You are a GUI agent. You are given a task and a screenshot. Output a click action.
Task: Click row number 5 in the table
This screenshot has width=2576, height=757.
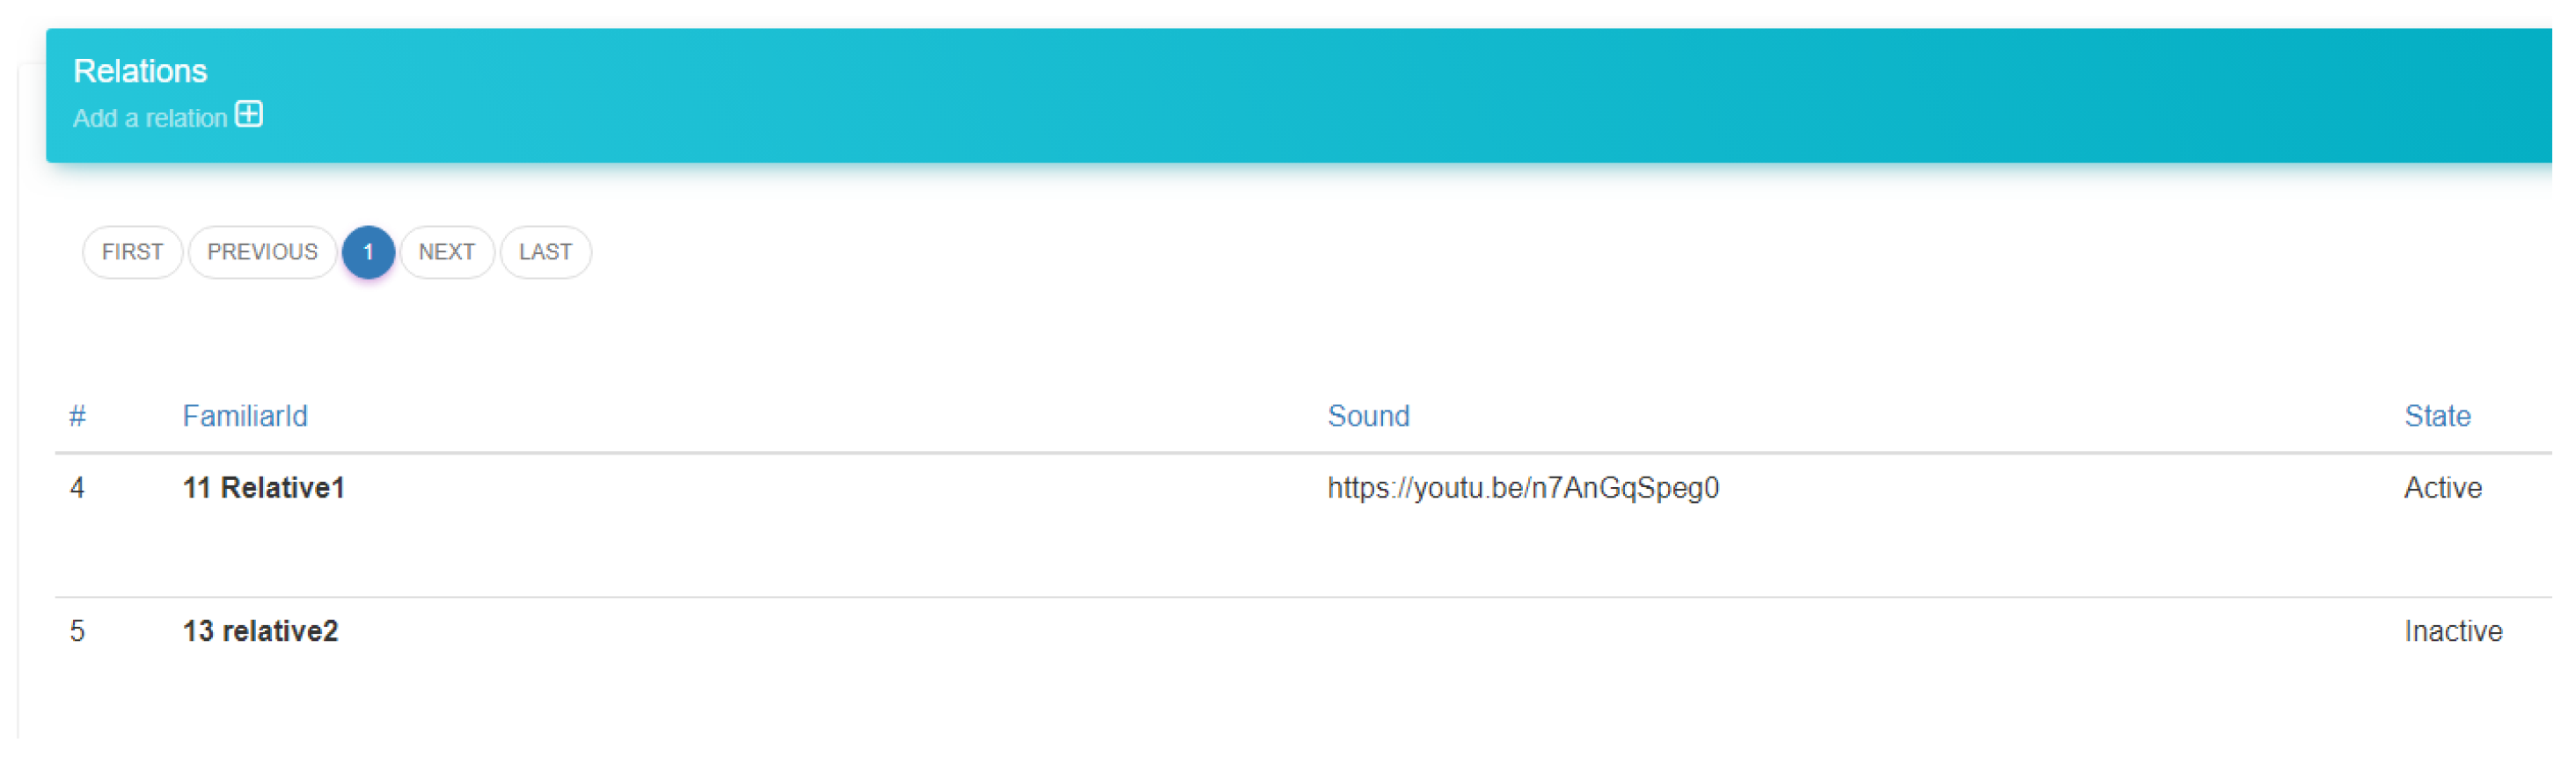(x=77, y=631)
